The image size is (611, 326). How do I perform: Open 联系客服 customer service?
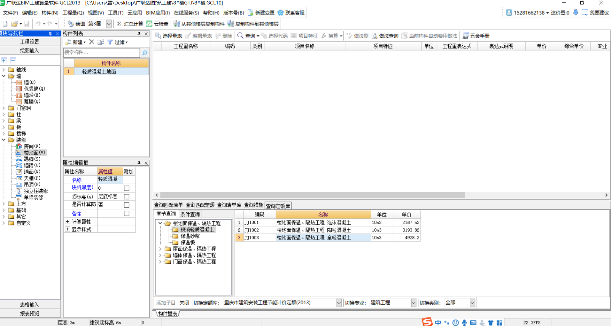click(x=291, y=13)
